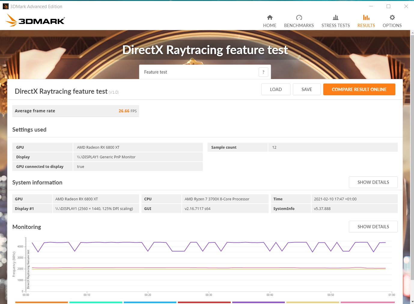Image resolution: width=414 pixels, height=304 pixels.
Task: Click the Benchmarks gauge icon
Action: 299,17
